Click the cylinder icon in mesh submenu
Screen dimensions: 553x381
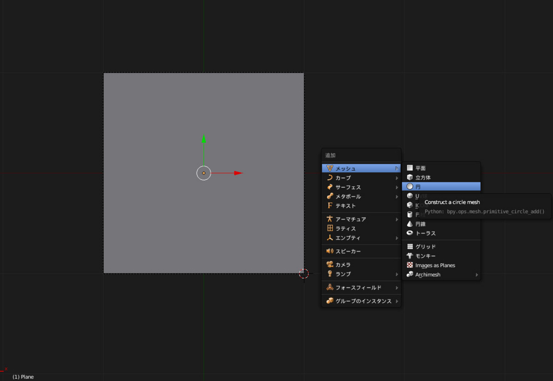tap(410, 214)
